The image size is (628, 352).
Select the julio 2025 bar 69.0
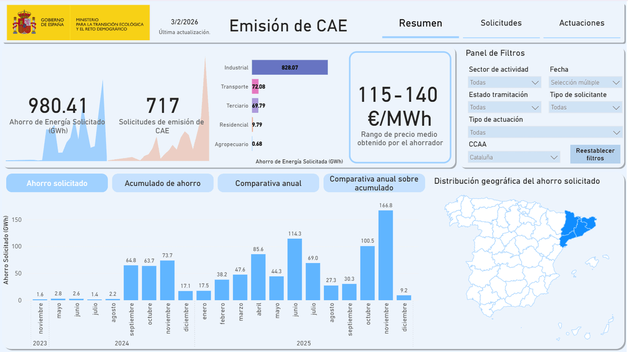[x=313, y=281]
